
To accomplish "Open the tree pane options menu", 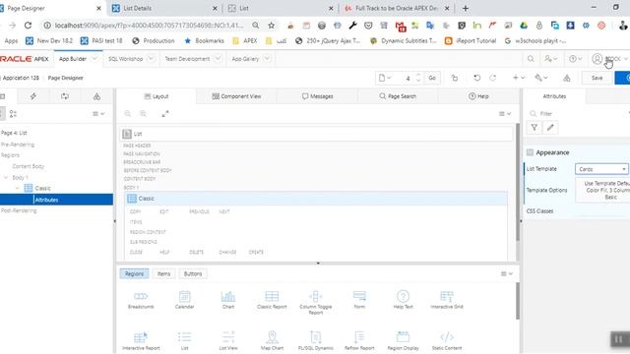I will 98,114.
